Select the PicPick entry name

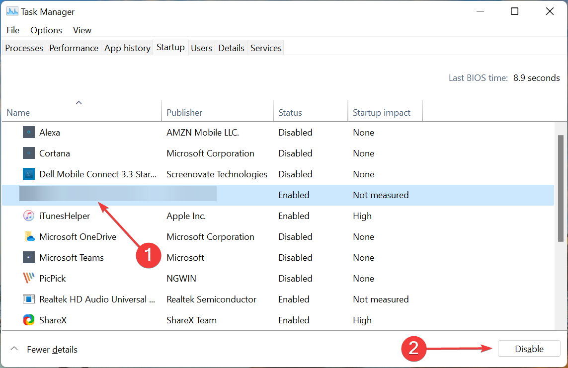tap(53, 278)
